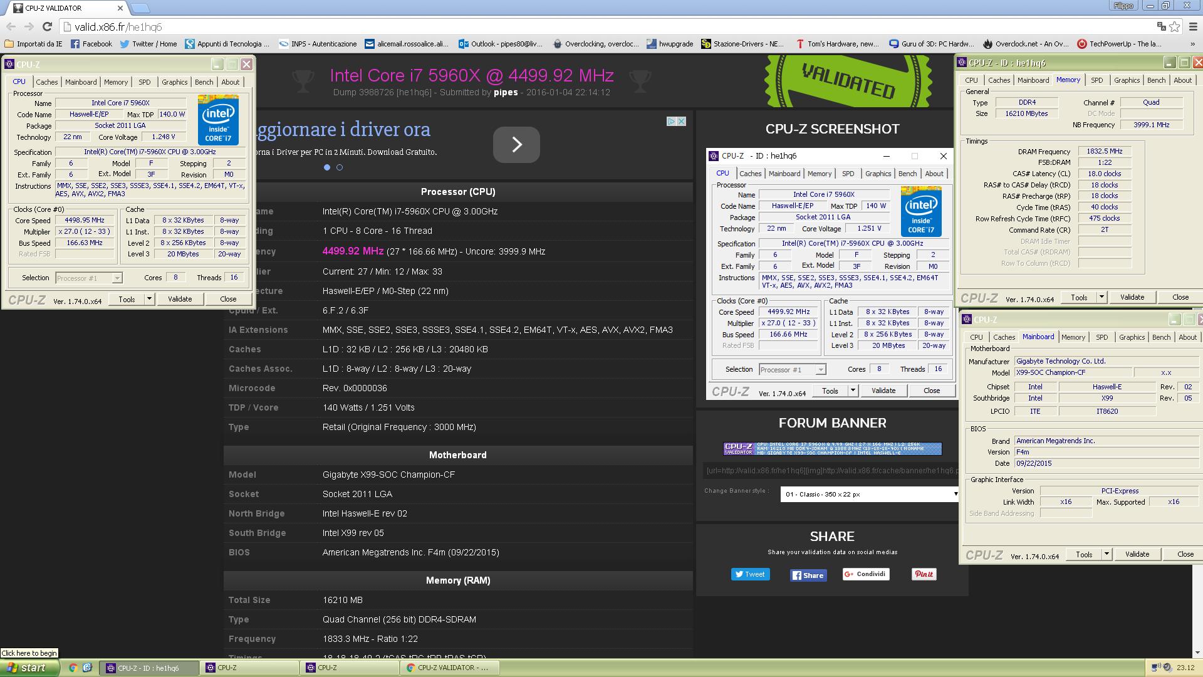
Task: Bookmark this page with the star icon
Action: point(1175,26)
